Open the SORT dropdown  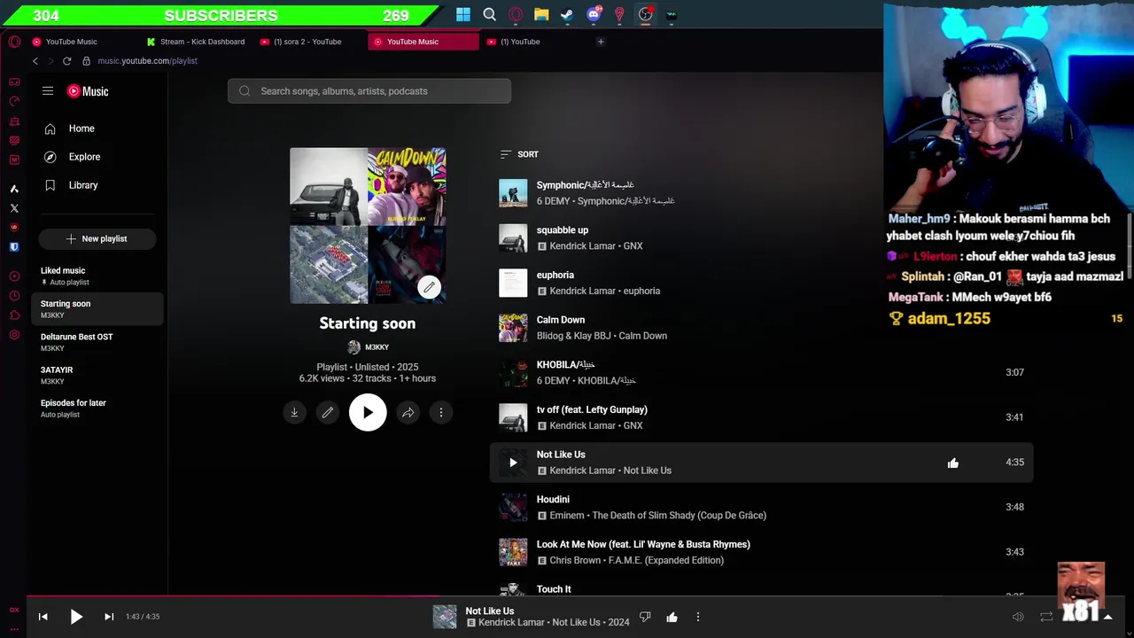tap(519, 154)
